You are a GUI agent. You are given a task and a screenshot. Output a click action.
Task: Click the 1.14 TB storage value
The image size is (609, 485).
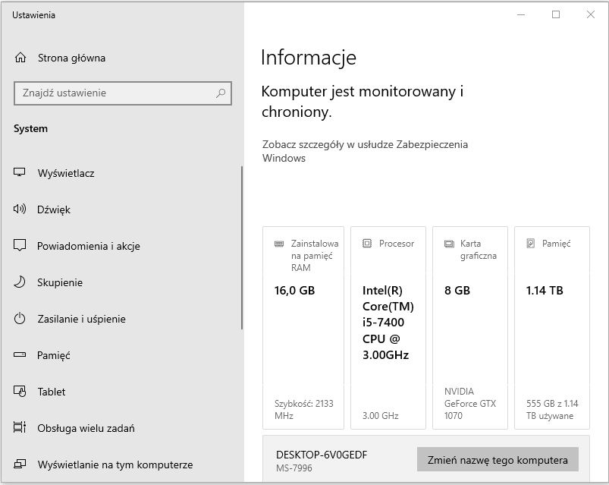[x=545, y=290]
